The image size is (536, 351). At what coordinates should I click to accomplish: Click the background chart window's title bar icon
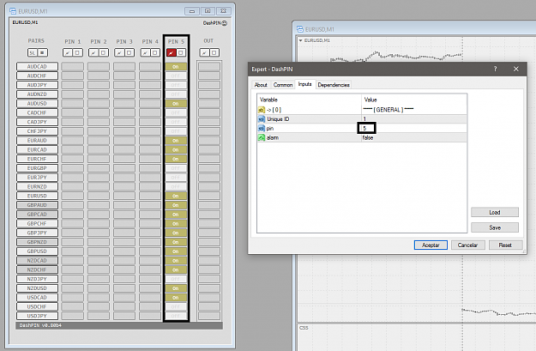coord(300,29)
